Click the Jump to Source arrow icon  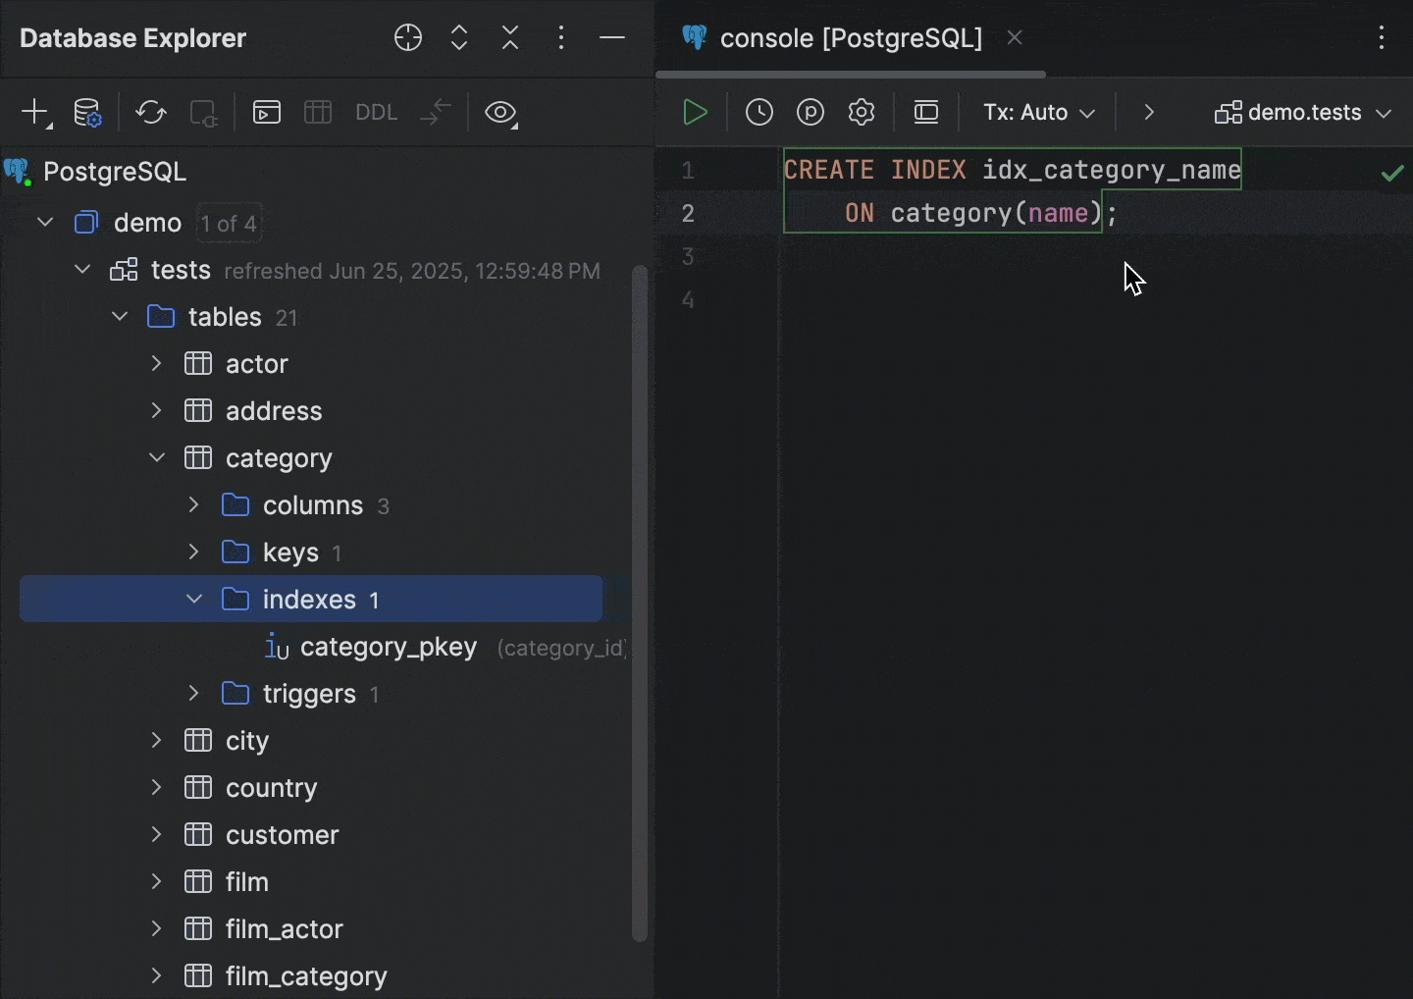[x=436, y=113]
